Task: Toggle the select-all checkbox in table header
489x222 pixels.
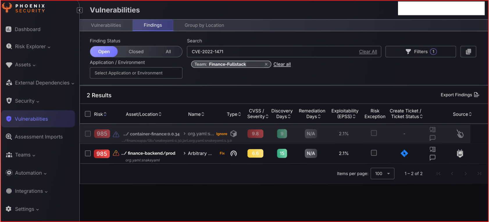Action: tap(88, 114)
